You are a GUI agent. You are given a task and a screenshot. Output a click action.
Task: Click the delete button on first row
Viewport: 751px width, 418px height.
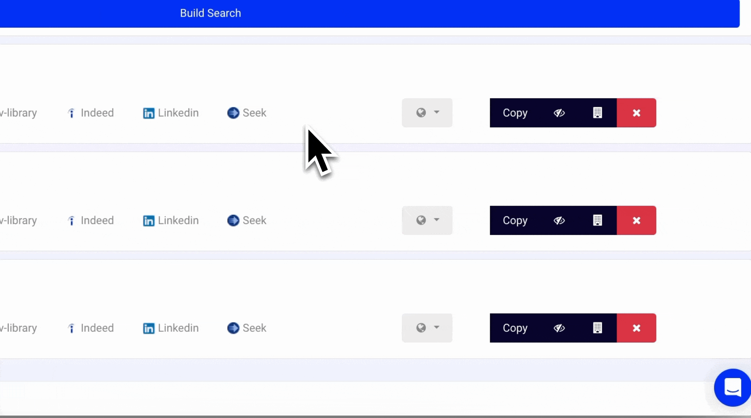point(637,113)
